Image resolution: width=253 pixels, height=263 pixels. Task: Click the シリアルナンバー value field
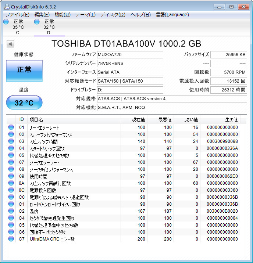click(130, 64)
